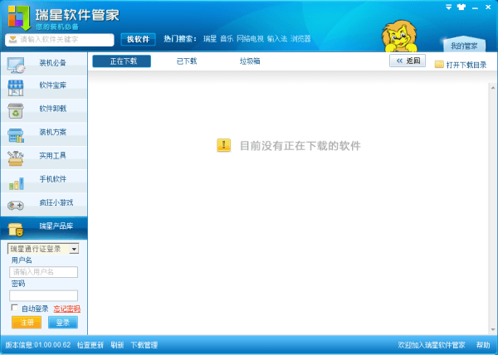Image resolution: width=498 pixels, height=355 pixels.
Task: Open the 实用工具 toolbox icon
Action: (16, 158)
